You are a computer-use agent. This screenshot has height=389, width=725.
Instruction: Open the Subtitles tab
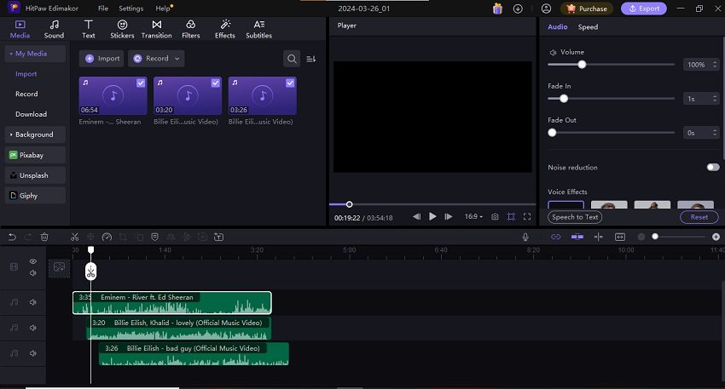pyautogui.click(x=259, y=29)
